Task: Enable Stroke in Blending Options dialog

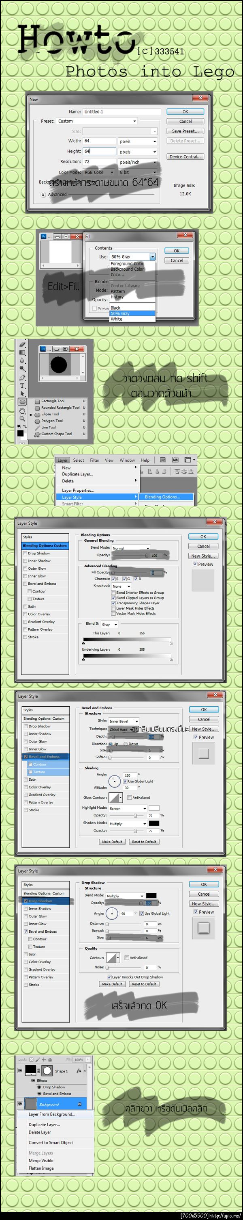Action: [26, 637]
